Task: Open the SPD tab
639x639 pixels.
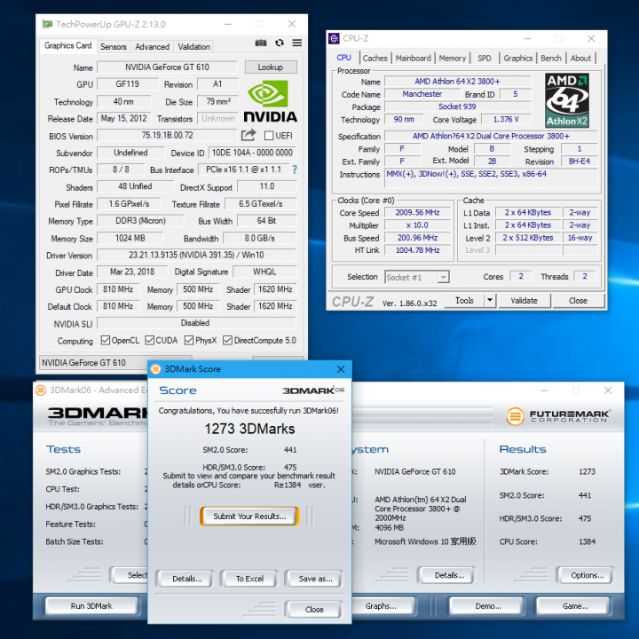Action: pyautogui.click(x=485, y=59)
